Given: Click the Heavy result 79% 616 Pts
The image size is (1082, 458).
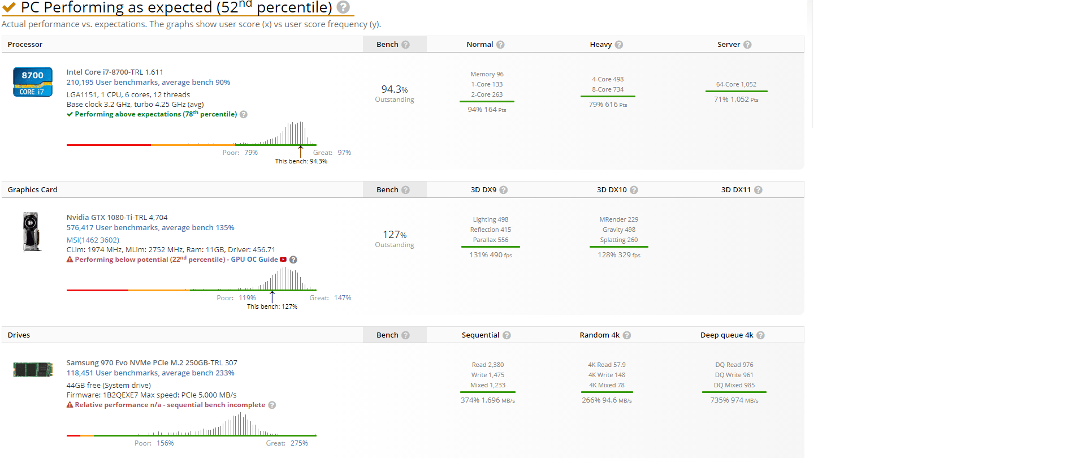Looking at the screenshot, I should [608, 105].
